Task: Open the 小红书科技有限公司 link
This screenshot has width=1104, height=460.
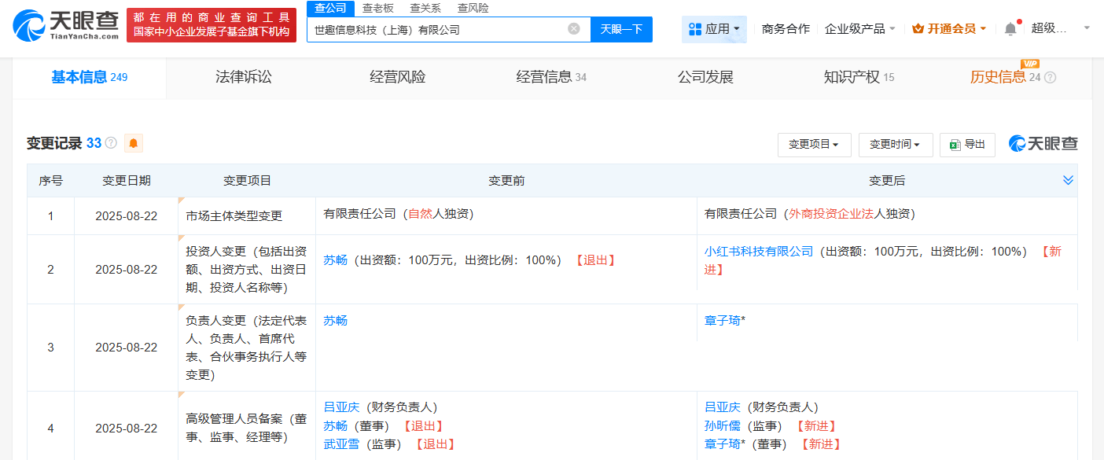Action: 759,252
